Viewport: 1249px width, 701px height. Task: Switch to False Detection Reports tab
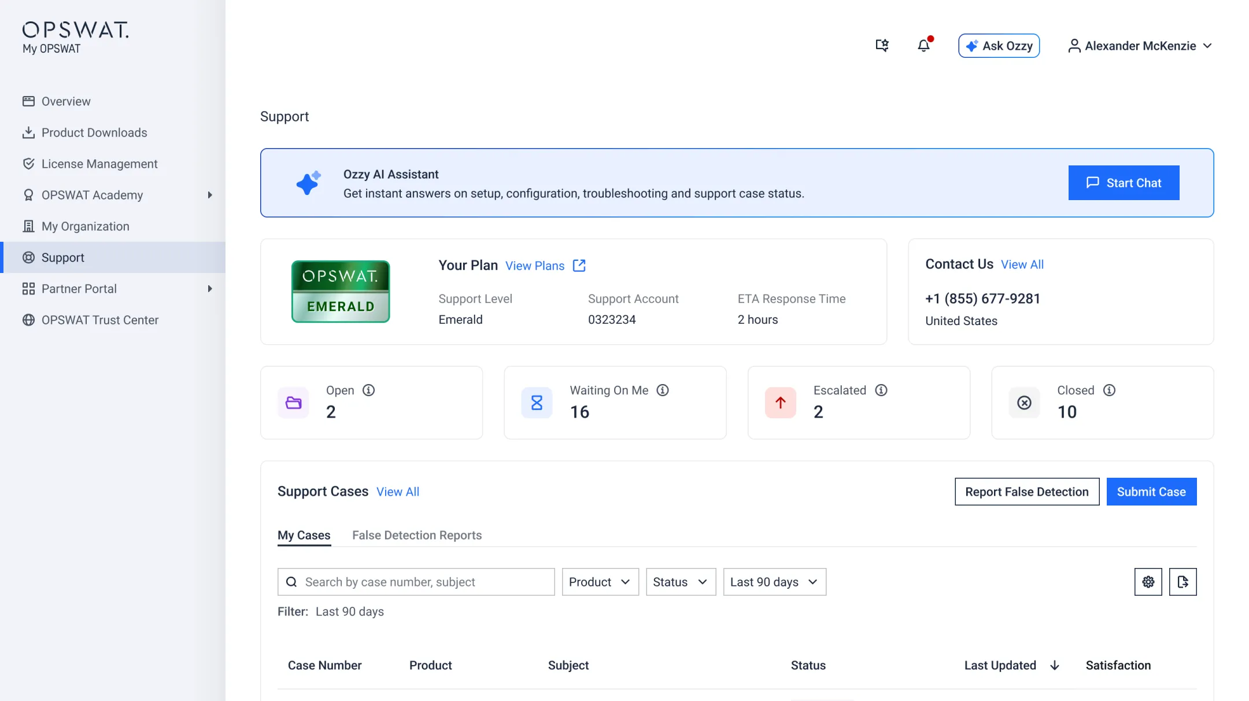[416, 535]
